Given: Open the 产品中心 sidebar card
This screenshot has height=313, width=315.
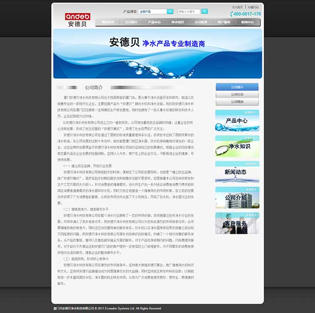Looking at the screenshot, I should (x=237, y=121).
